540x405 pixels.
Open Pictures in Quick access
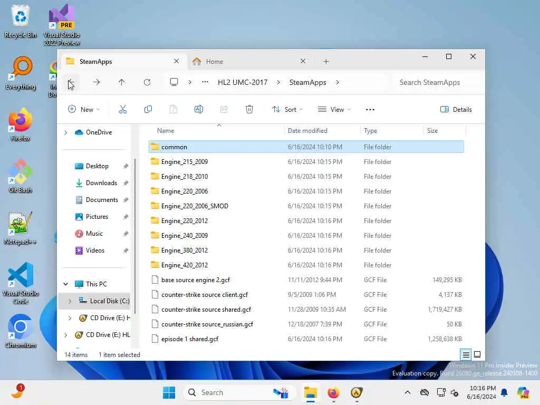tap(97, 217)
